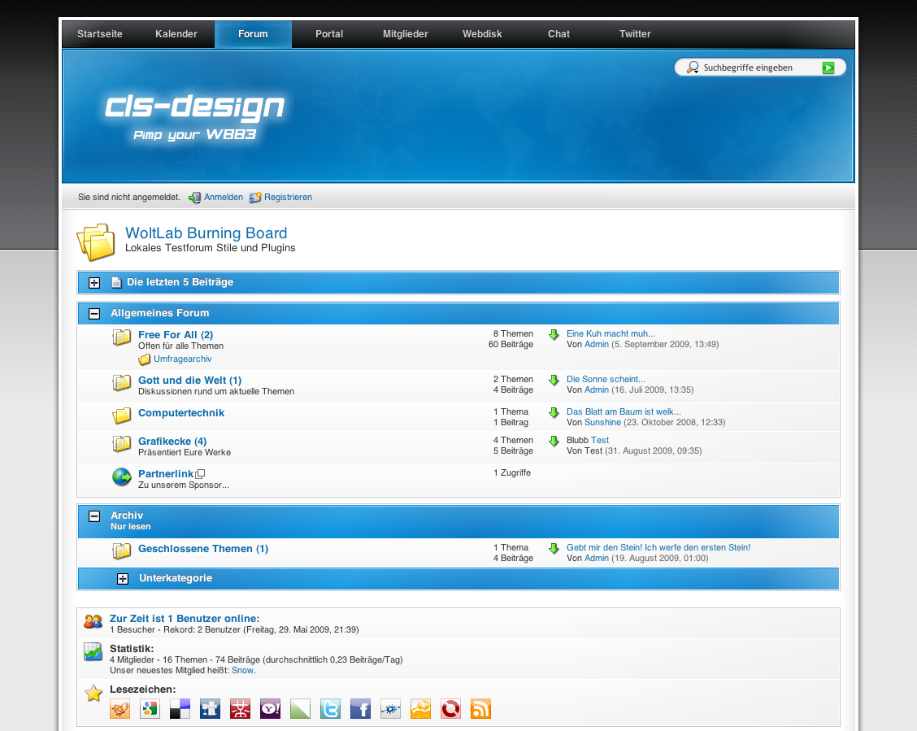Image resolution: width=917 pixels, height=731 pixels.
Task: Expand the 'Die letzten 5 Beiträge' section
Action: click(94, 283)
